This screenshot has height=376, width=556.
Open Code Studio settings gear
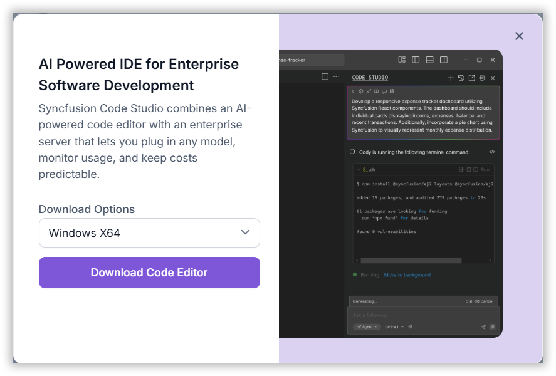pos(482,78)
